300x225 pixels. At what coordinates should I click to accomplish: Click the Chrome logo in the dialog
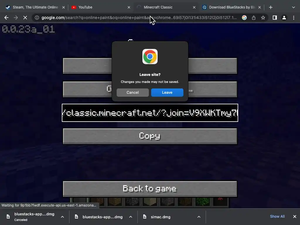coord(150,57)
